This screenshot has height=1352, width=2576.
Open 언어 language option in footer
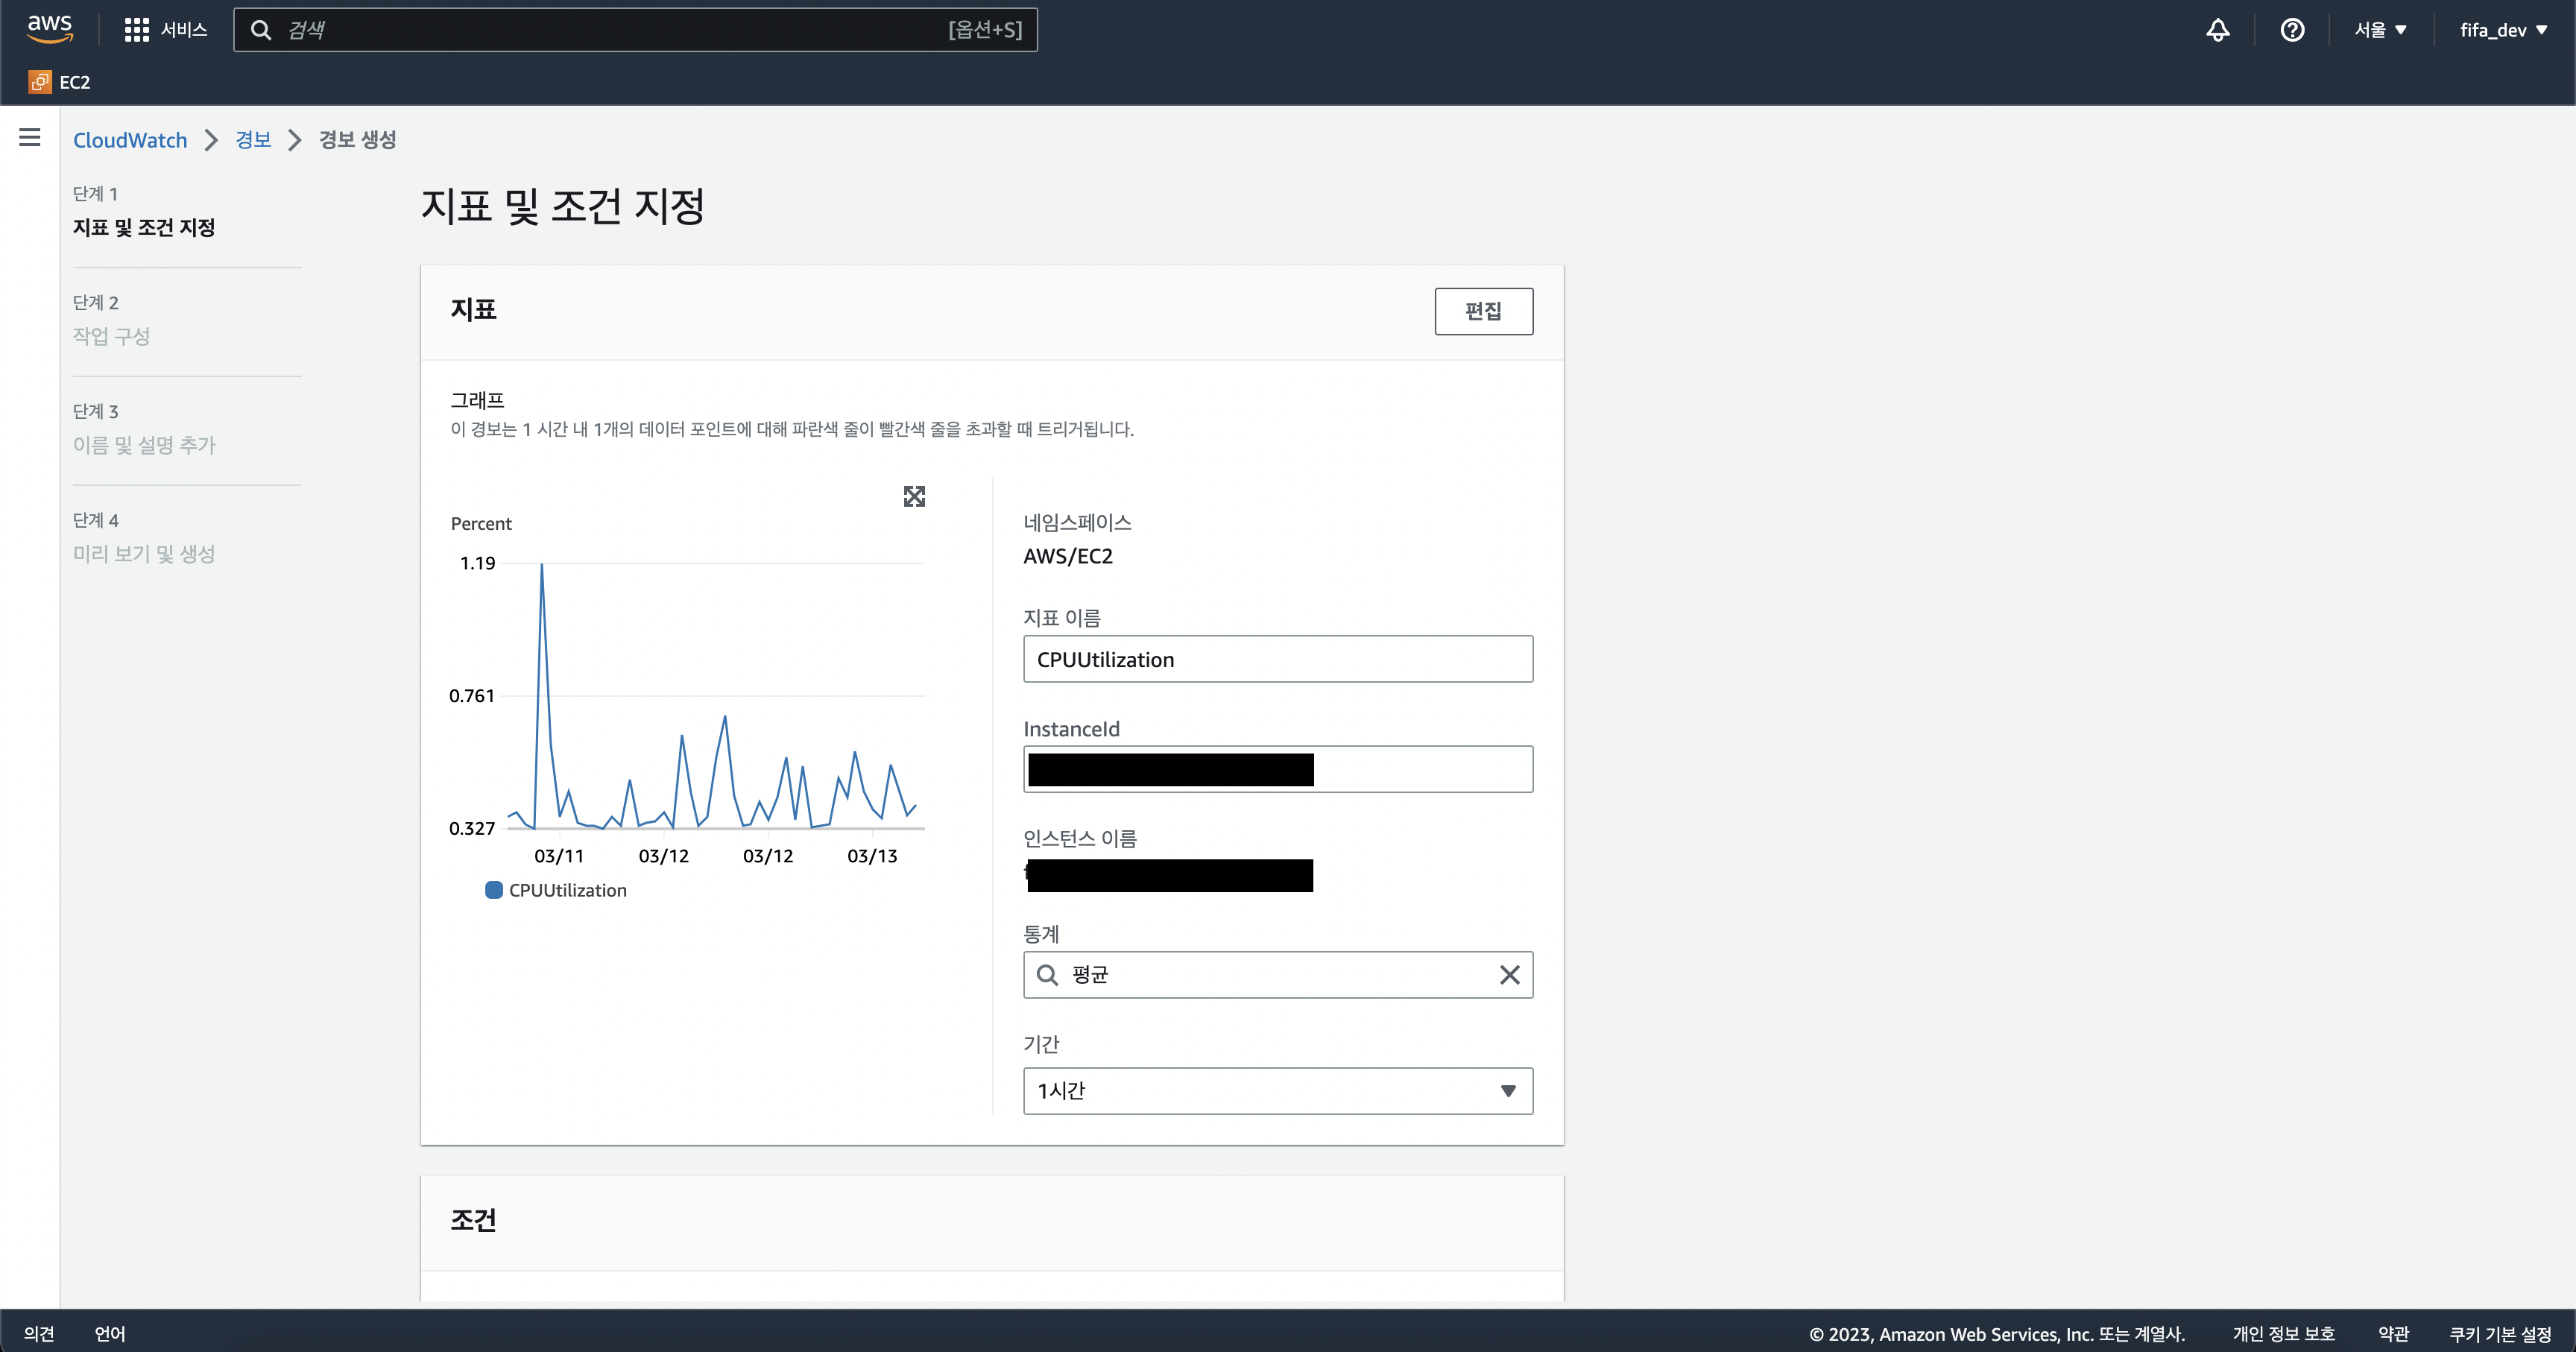[x=110, y=1334]
